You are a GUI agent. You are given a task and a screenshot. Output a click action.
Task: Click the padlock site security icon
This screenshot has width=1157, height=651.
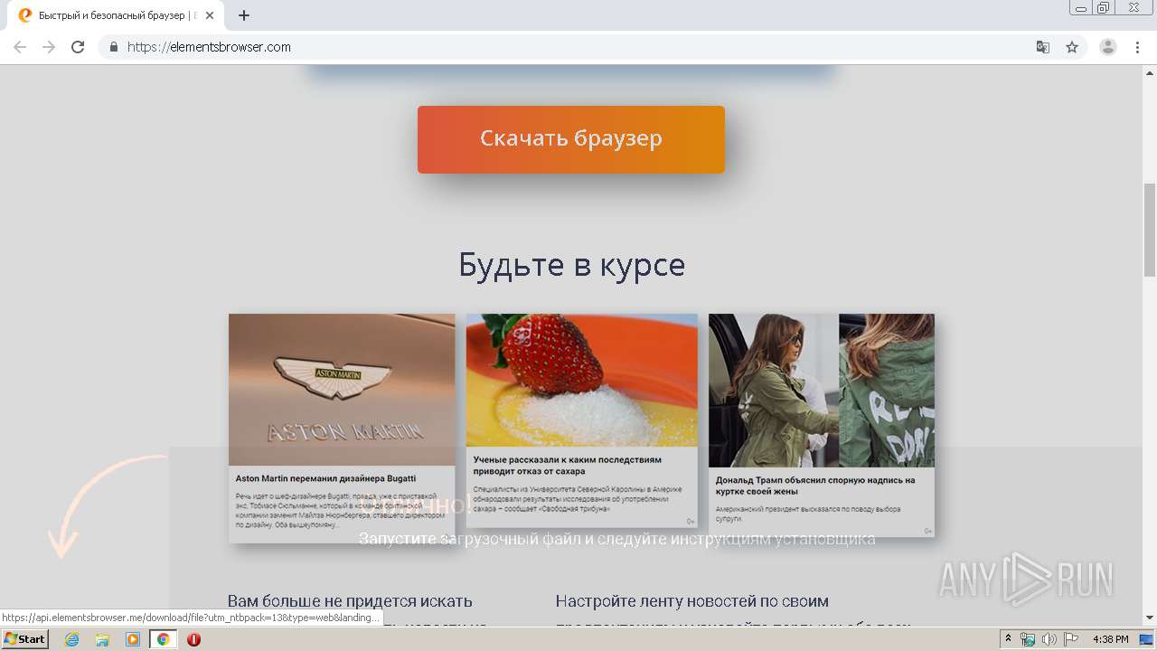pyautogui.click(x=113, y=47)
